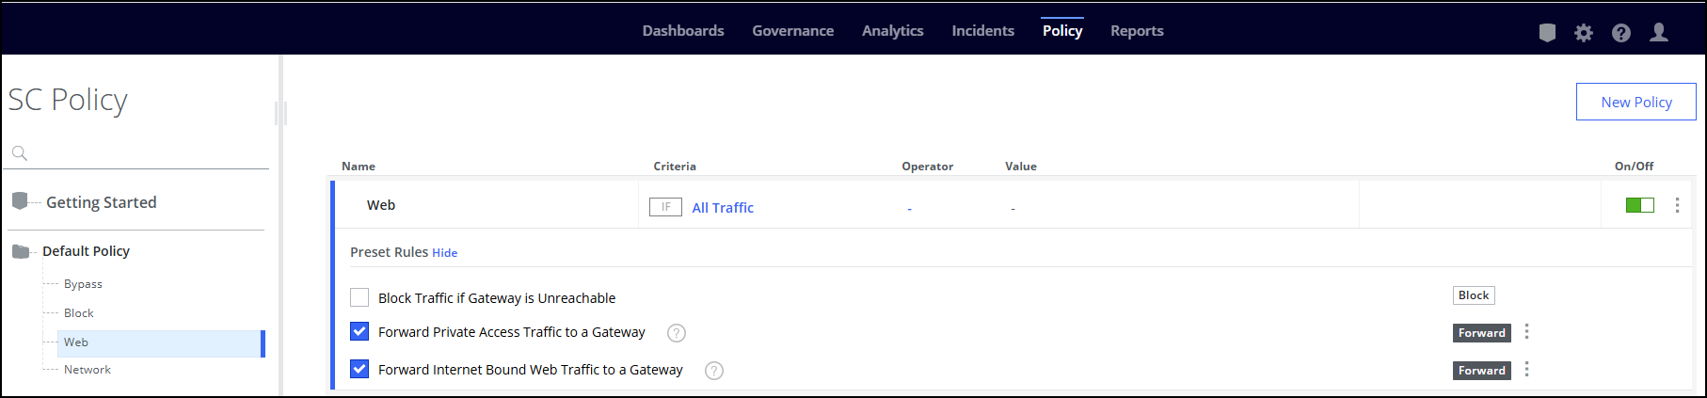
Task: Click the New Policy button
Action: coord(1635,102)
